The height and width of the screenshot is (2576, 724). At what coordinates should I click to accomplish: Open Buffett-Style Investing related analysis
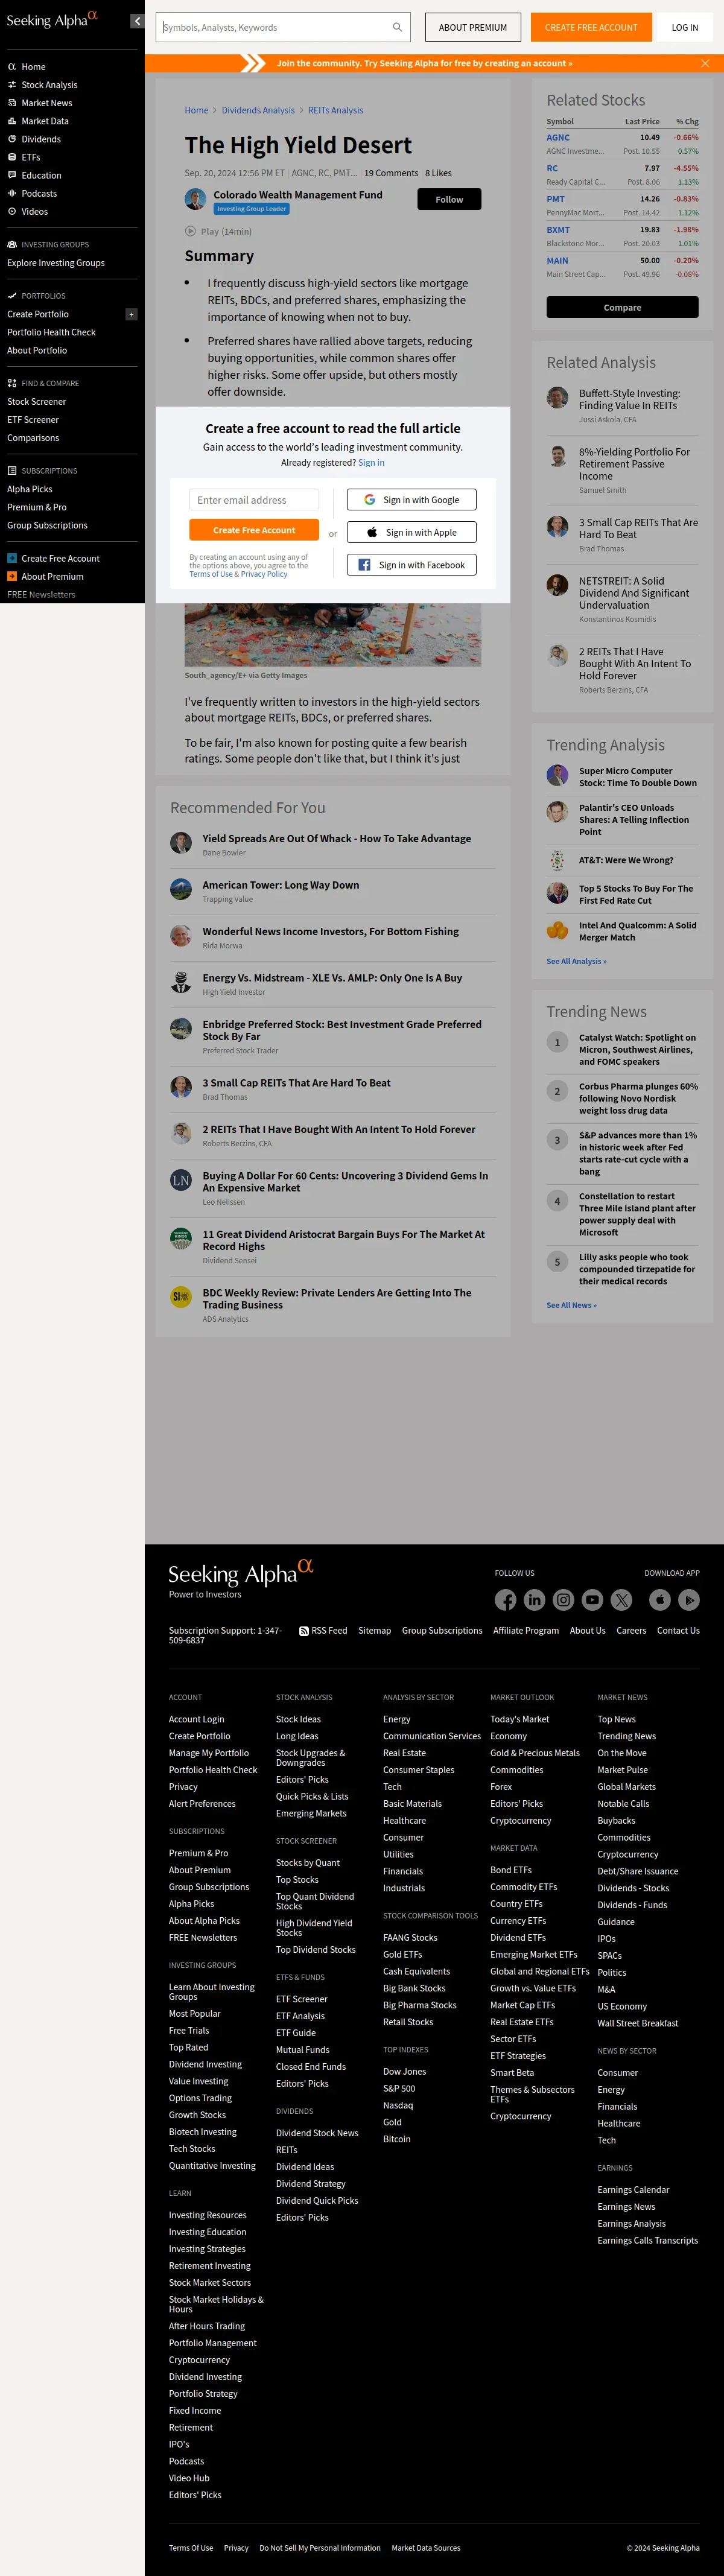pos(629,399)
